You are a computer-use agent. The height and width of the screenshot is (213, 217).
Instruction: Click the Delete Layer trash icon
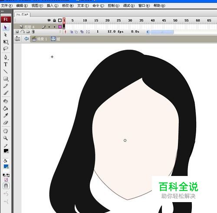tap(33, 32)
